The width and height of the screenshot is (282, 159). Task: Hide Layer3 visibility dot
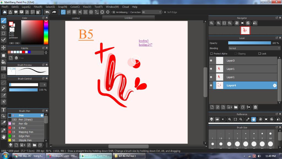coord(211,60)
